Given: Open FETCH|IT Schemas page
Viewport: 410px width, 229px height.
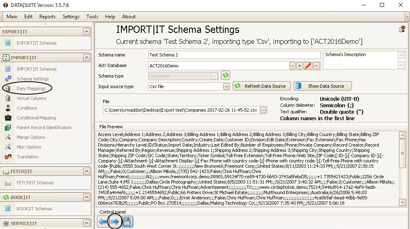Looking at the screenshot, I should pos(35,183).
